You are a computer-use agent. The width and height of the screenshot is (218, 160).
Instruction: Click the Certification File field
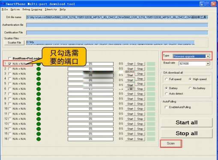117,33
